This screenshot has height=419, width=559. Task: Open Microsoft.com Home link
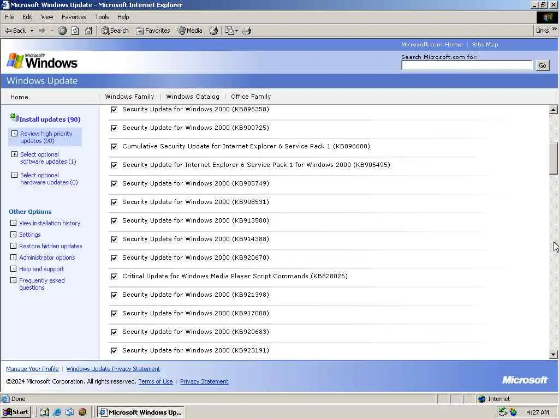pyautogui.click(x=432, y=45)
